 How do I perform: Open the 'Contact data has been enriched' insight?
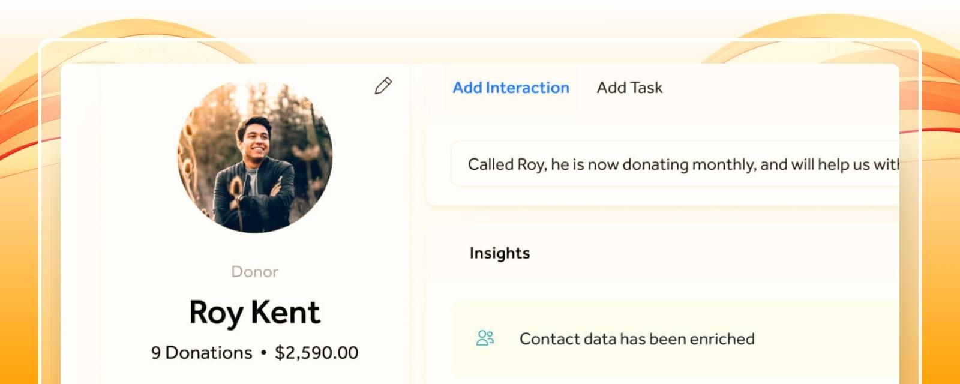click(637, 339)
